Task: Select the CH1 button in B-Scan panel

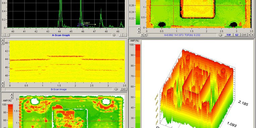Action: coord(123,89)
